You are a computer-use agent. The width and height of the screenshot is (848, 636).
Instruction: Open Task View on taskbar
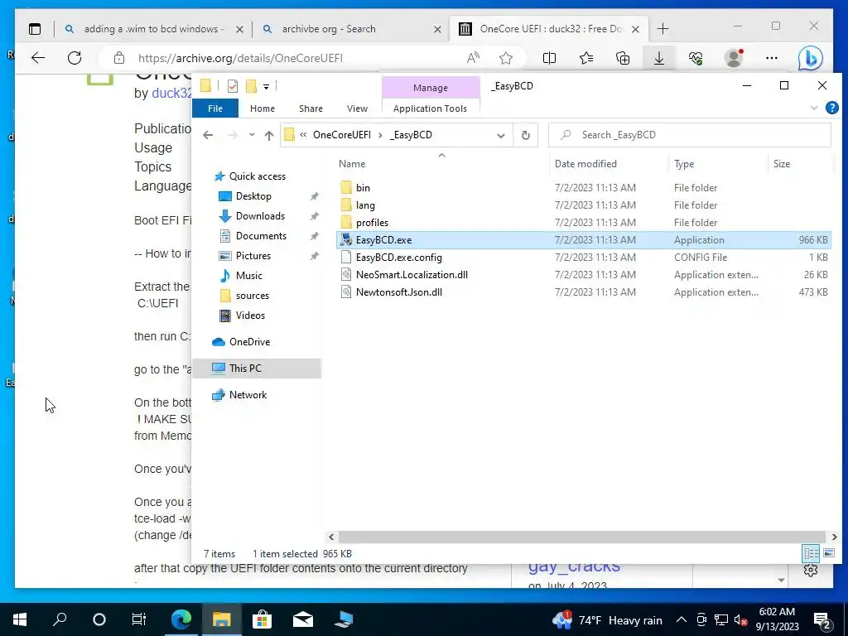coord(139,619)
